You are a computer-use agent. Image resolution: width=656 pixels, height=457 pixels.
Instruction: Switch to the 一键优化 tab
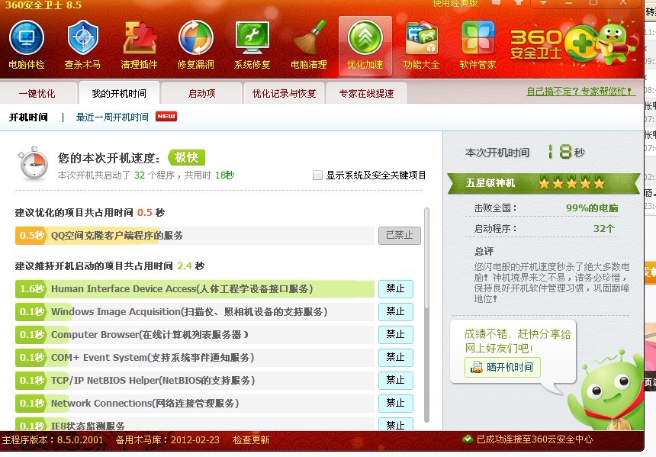(x=37, y=93)
